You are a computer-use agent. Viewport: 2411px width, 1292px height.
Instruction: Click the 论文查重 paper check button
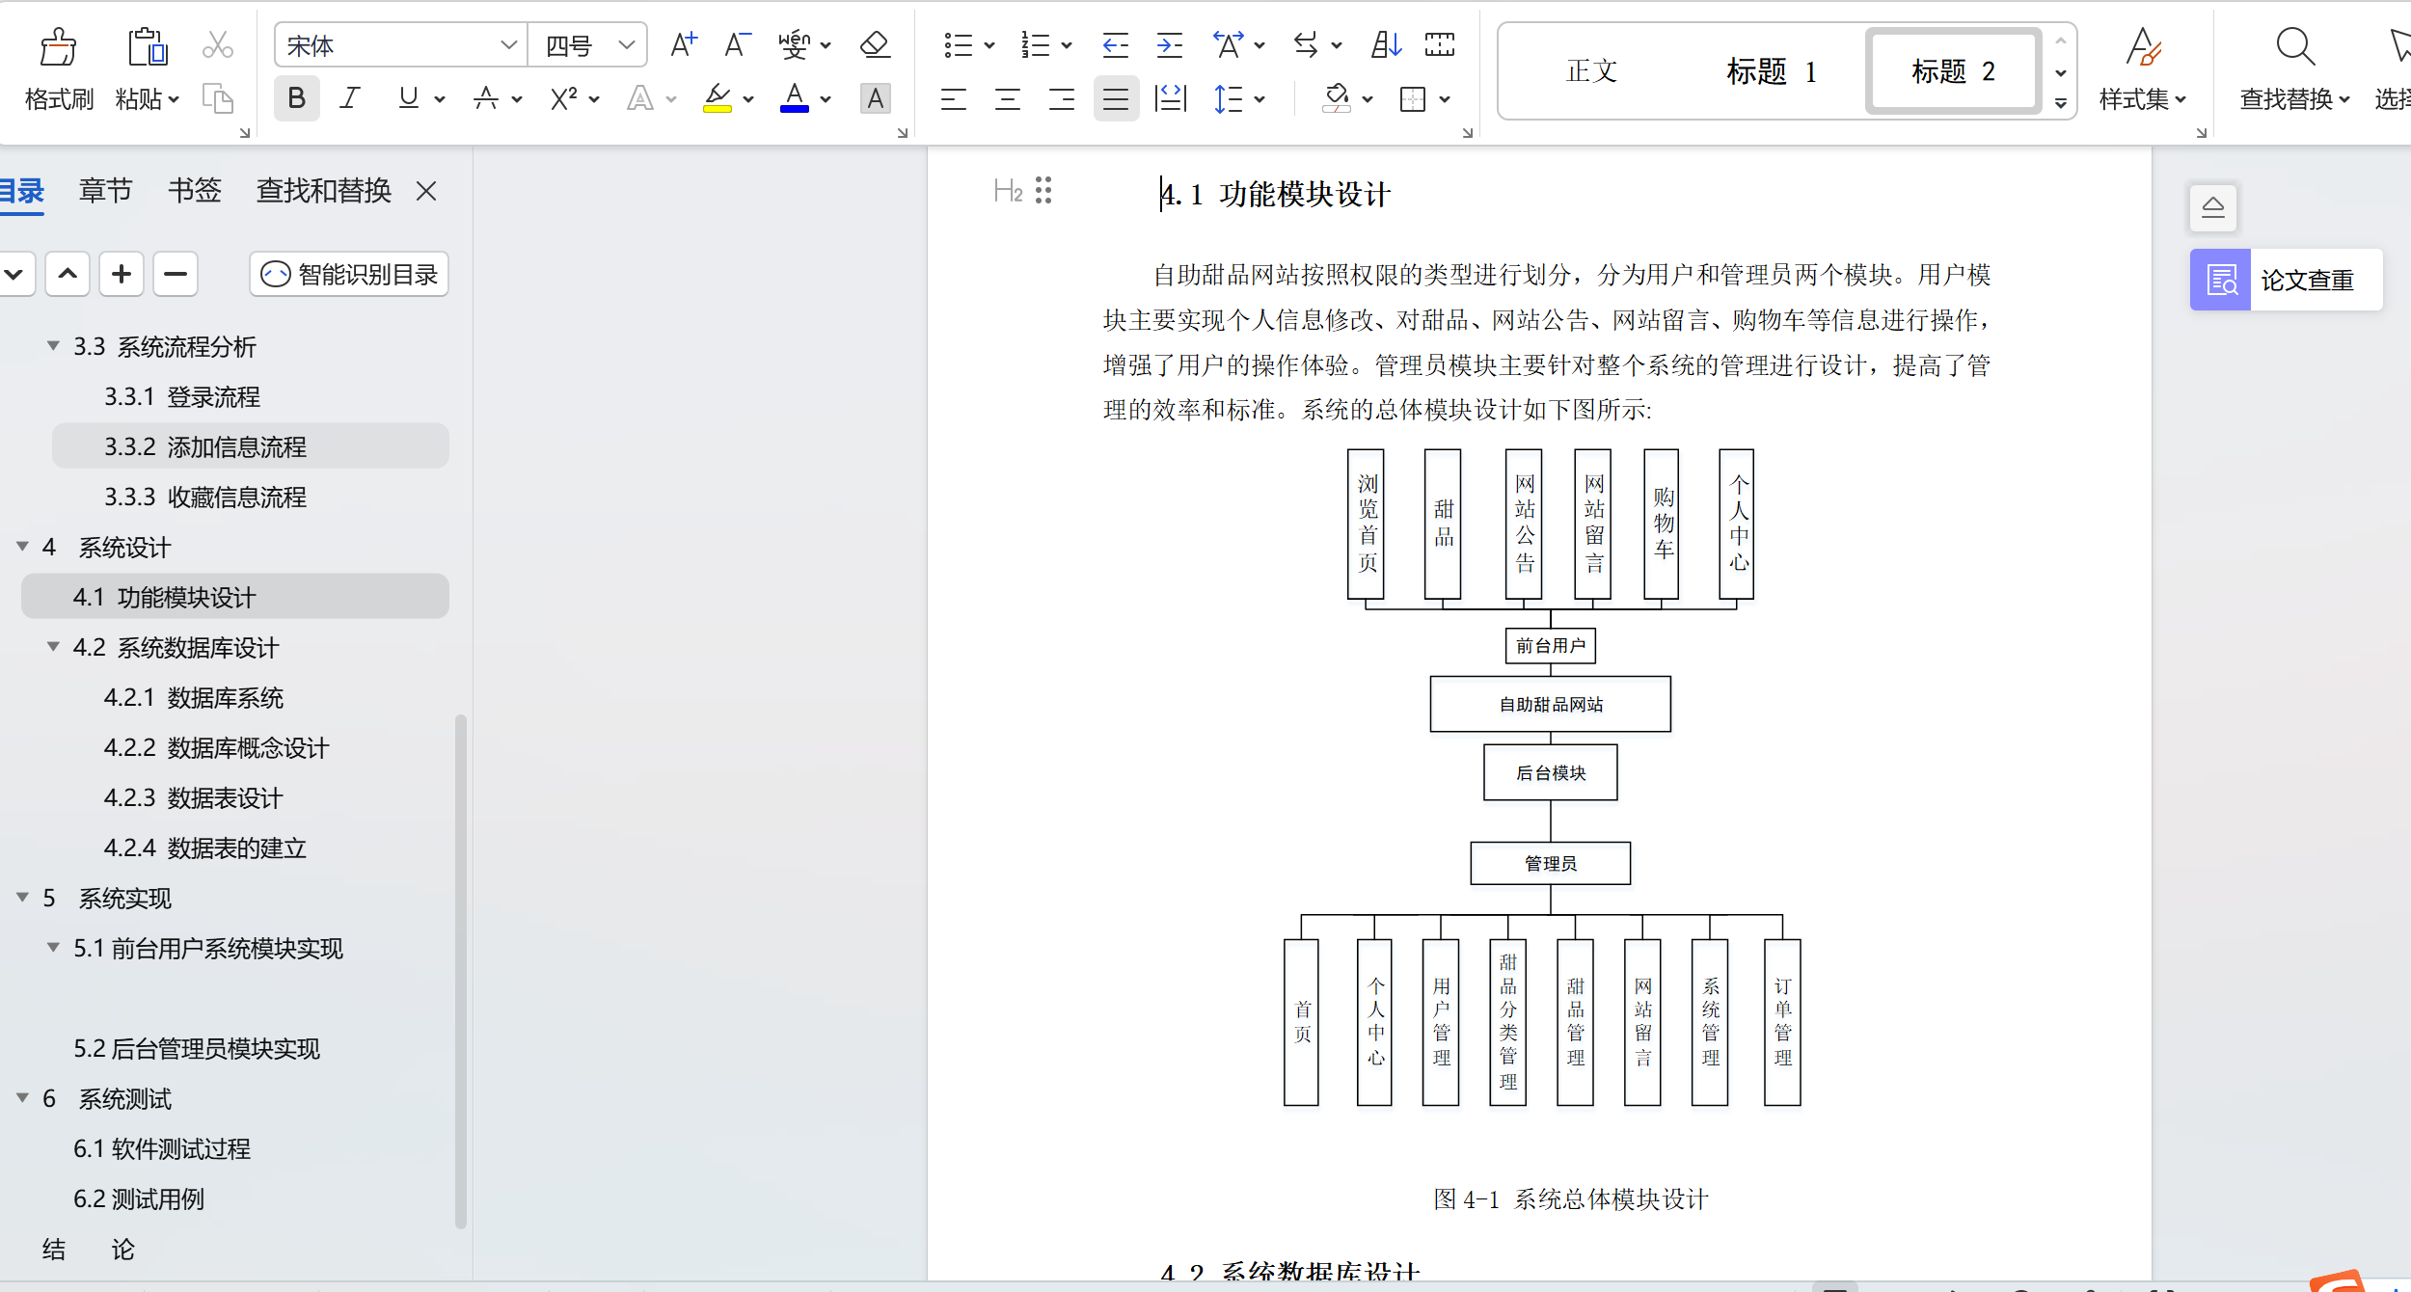(2286, 280)
